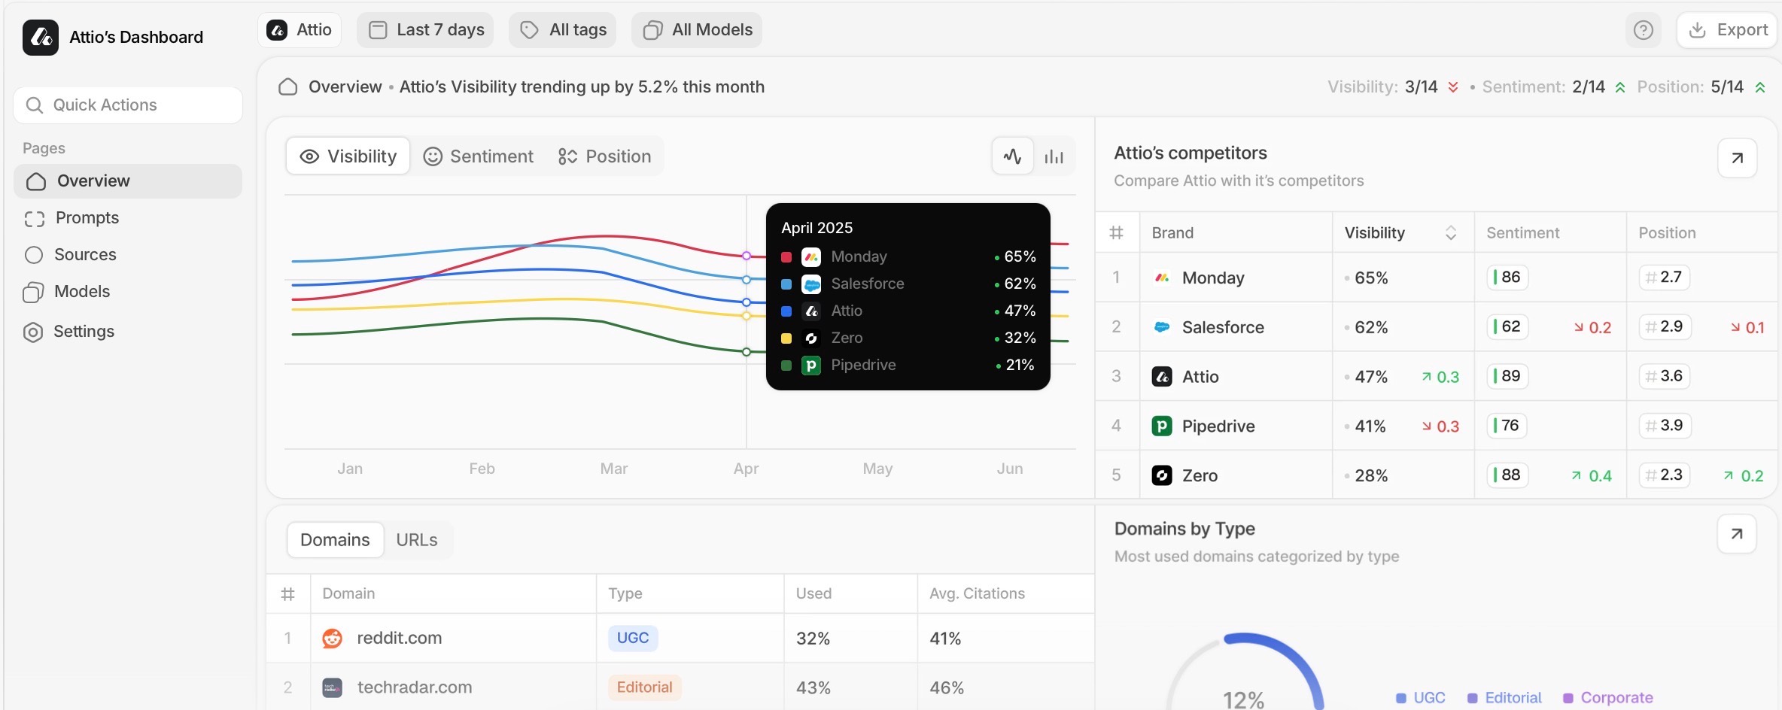Click the Sentiment column header
1782x710 pixels.
1523,233
